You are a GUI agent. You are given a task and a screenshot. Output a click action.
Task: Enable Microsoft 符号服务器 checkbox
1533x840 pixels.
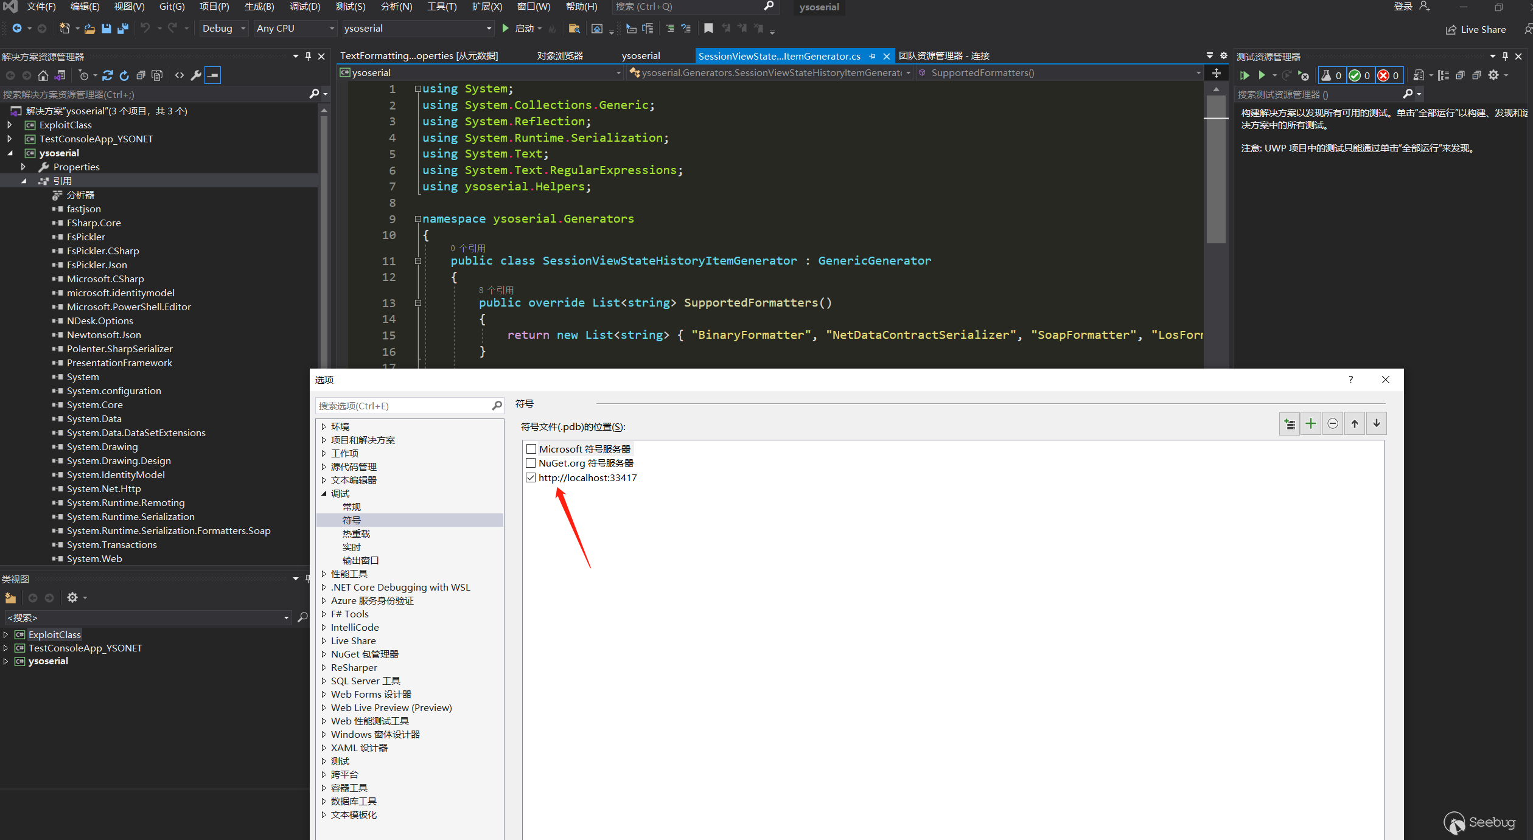[531, 449]
